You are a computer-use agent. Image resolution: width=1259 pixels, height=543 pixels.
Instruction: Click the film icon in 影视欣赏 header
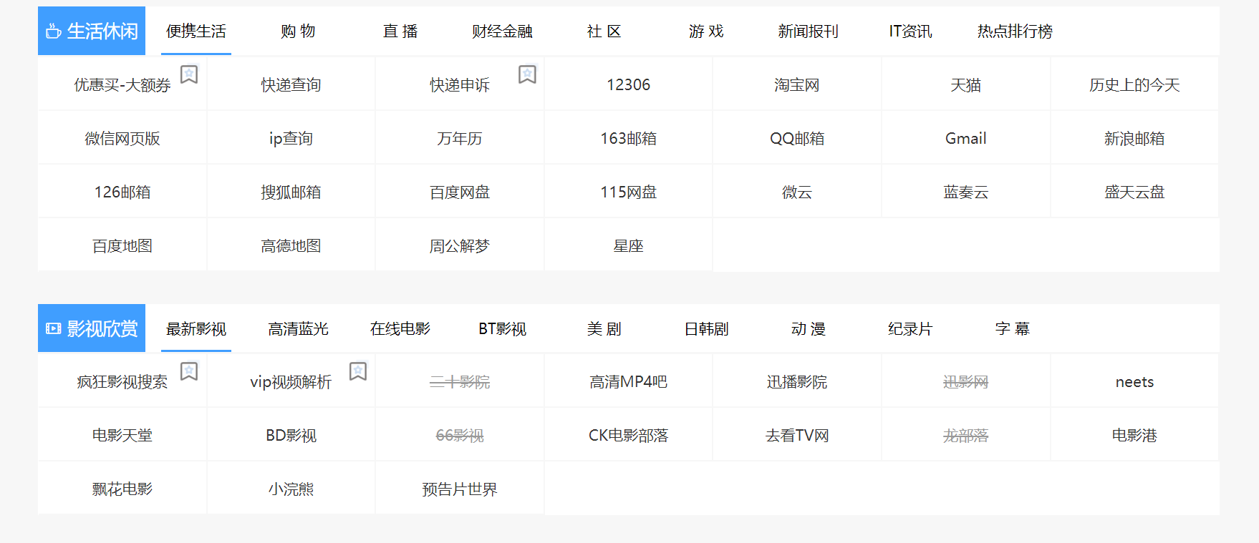(x=54, y=328)
